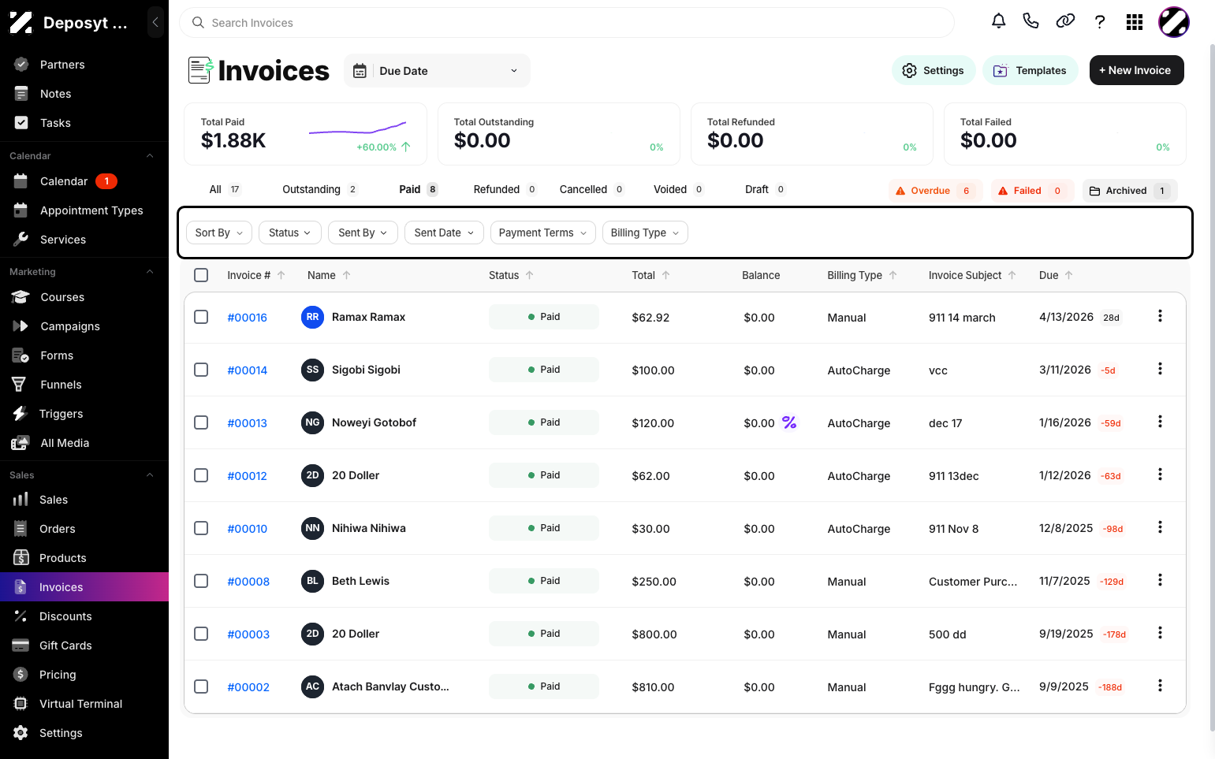Image resolution: width=1215 pixels, height=759 pixels.
Task: Check the box for invoice #00002
Action: [x=201, y=686]
